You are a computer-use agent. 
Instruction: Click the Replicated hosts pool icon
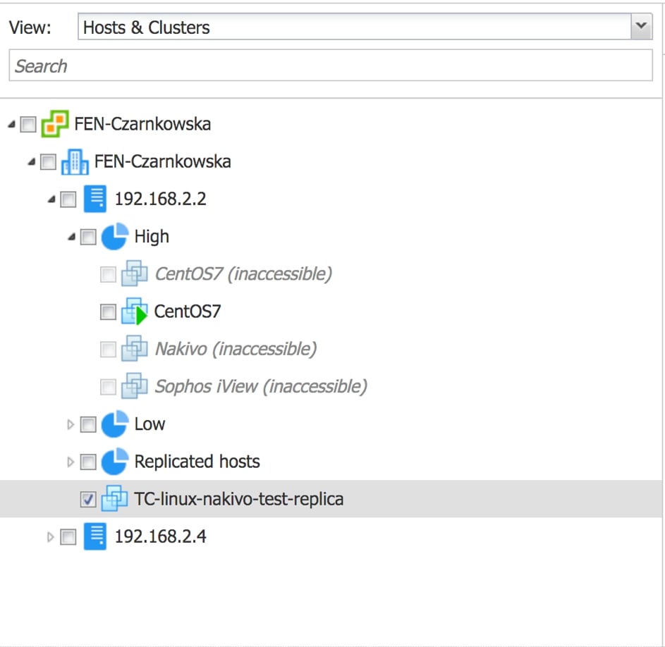(114, 462)
